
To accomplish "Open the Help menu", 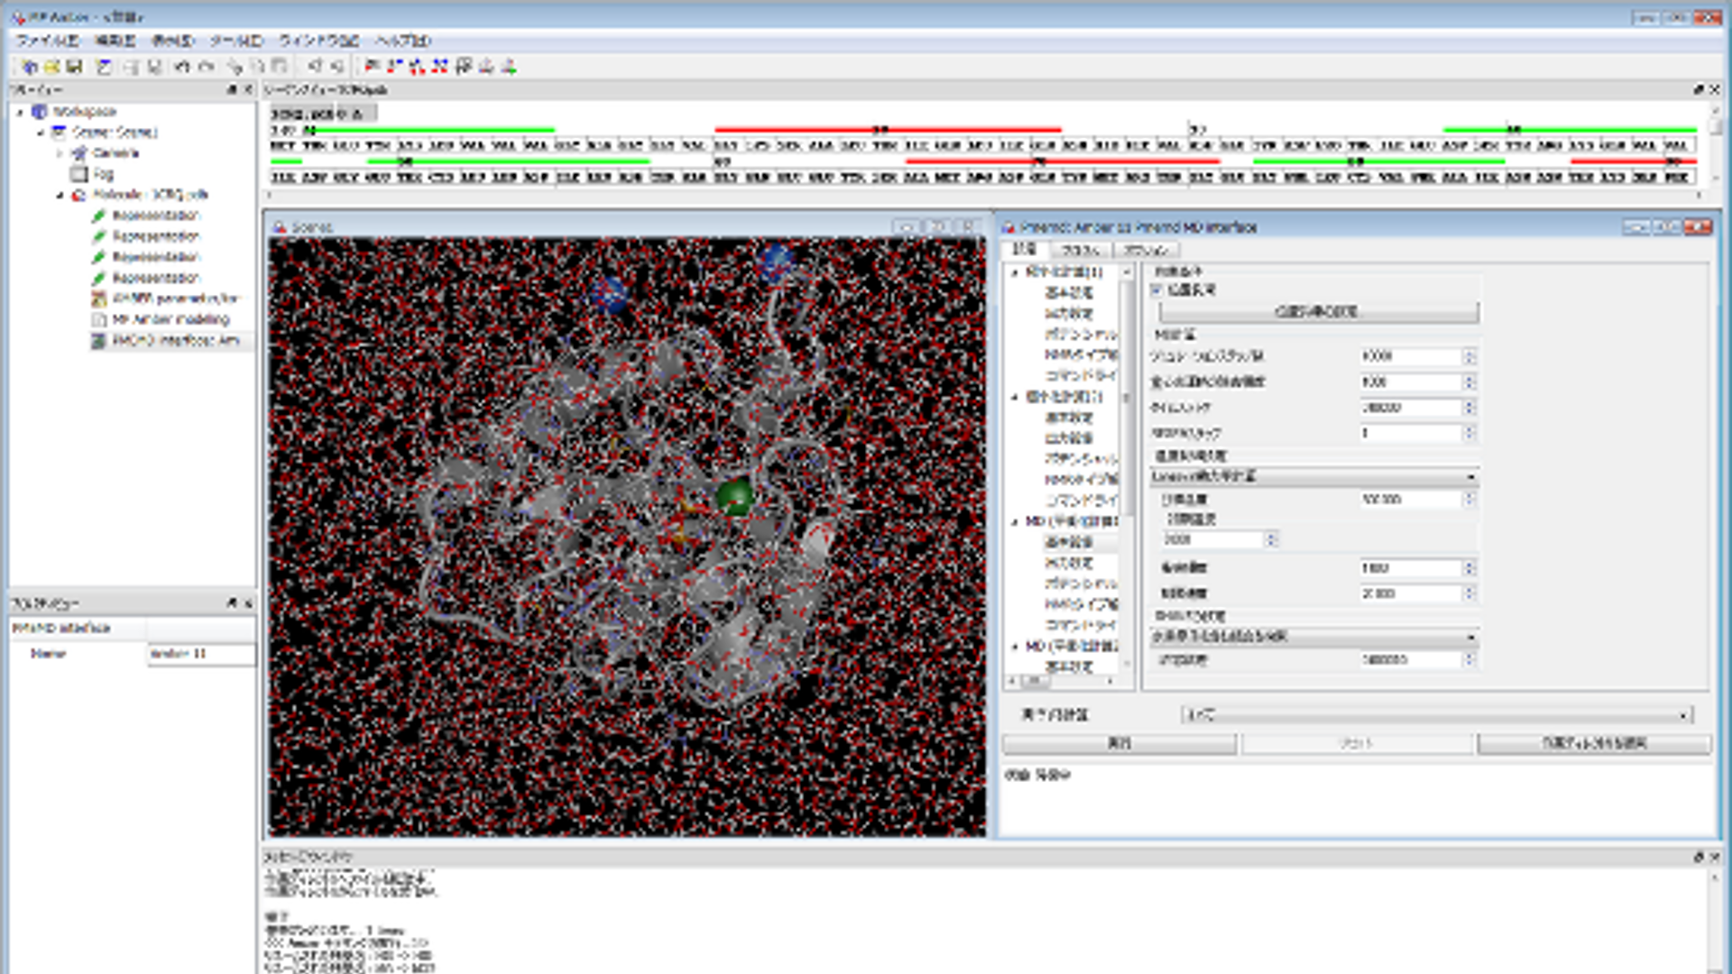I will coord(403,41).
